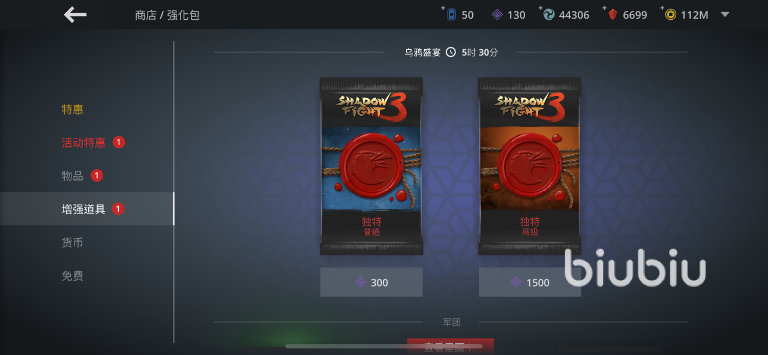The image size is (768, 355).
Task: Select the orange 独特 高级 booster pack
Action: [530, 166]
